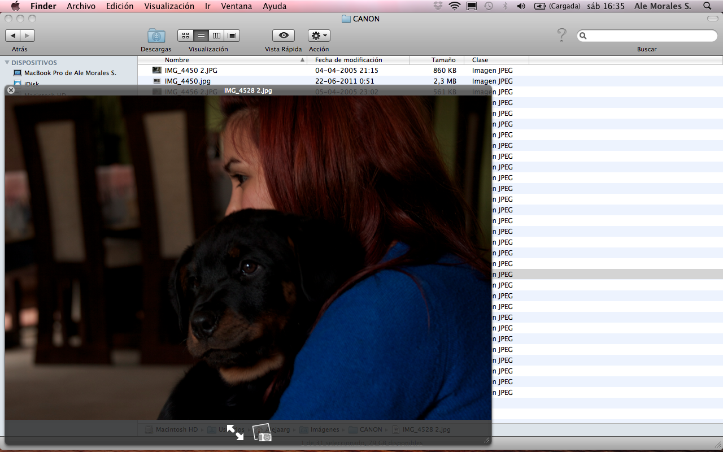723x452 pixels.
Task: Switch to list view
Action: tap(201, 36)
